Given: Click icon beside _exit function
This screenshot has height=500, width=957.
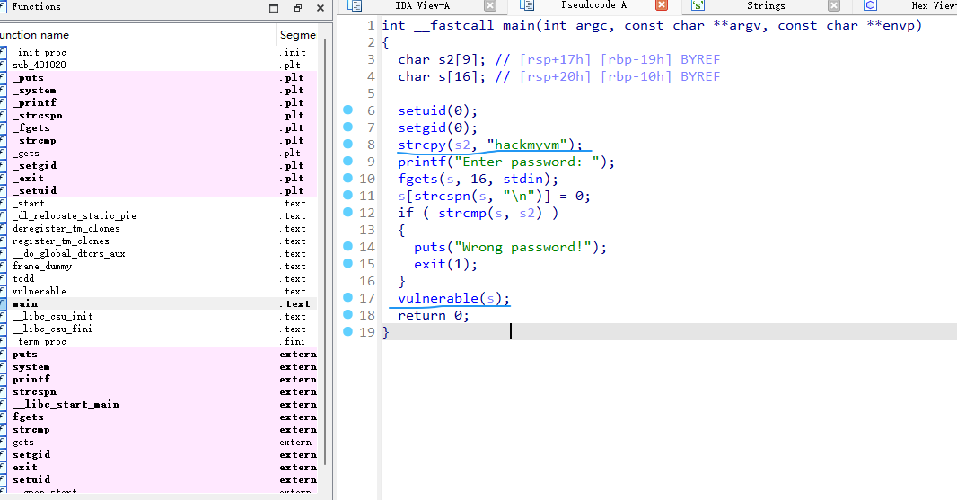Looking at the screenshot, I should coord(3,179).
